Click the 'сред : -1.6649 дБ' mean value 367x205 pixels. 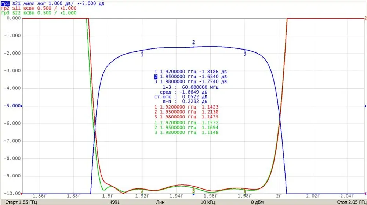[183, 92]
